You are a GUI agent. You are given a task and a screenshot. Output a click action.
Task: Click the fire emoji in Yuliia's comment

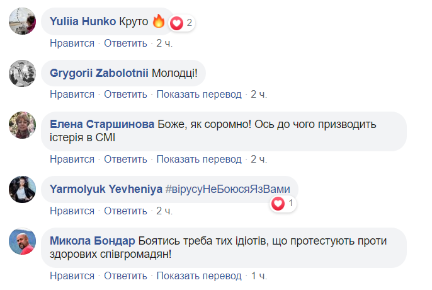[159, 22]
